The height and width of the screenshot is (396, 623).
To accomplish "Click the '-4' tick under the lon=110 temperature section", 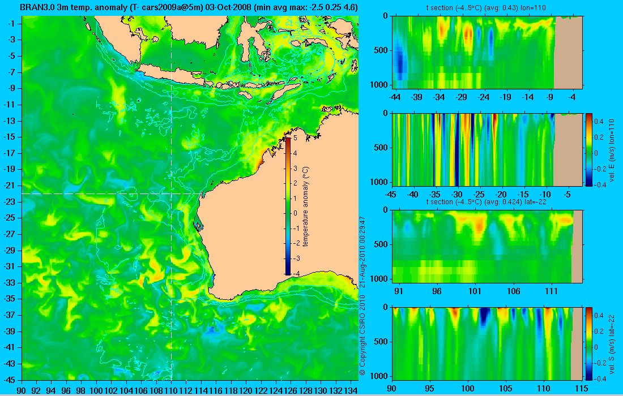I will coord(572,97).
